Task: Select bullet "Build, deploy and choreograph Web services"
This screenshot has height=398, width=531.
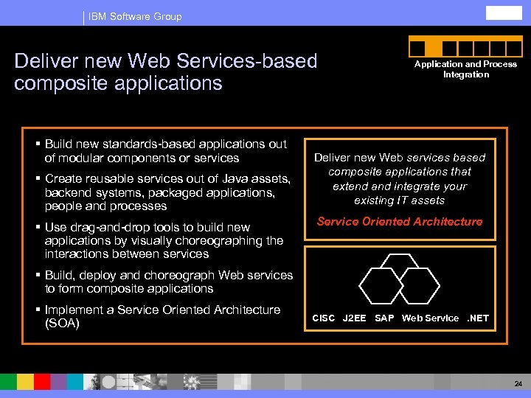Action: coord(164,282)
